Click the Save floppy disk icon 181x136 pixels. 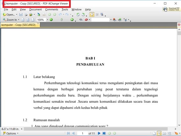coord(21,15)
